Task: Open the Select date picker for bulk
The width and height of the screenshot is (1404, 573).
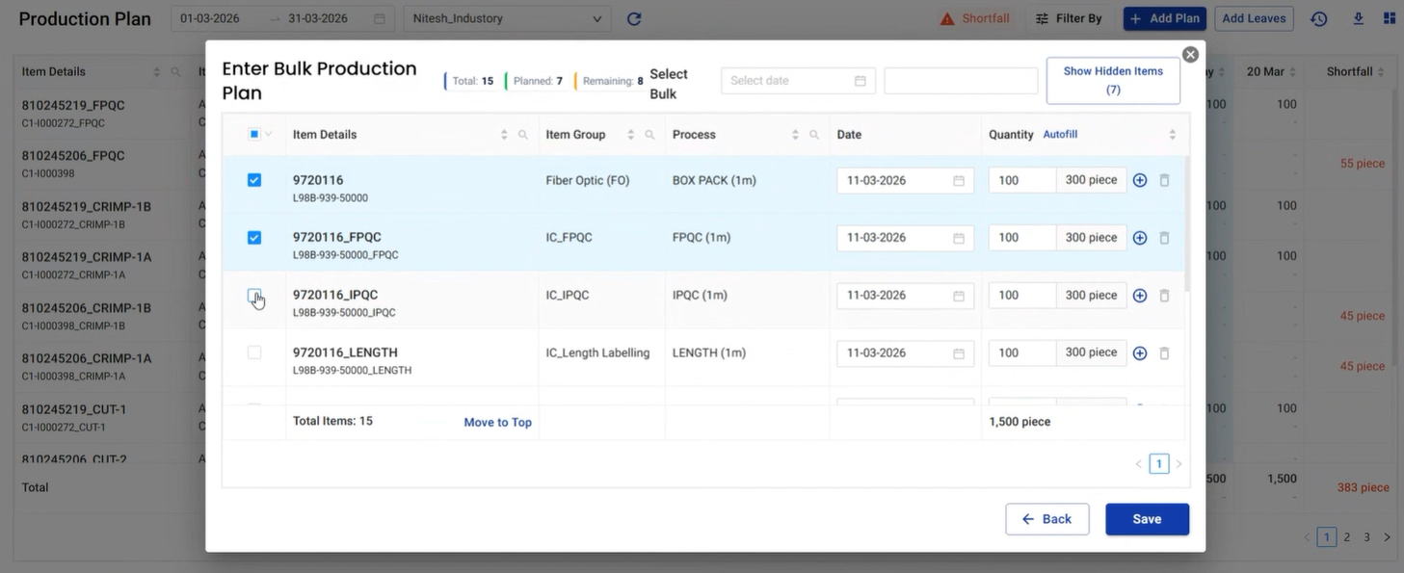Action: click(x=797, y=81)
